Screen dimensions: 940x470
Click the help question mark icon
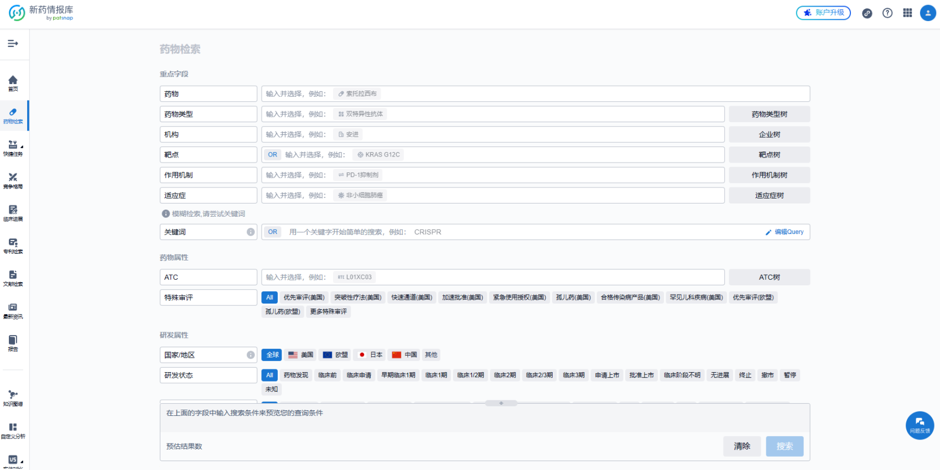tap(887, 13)
